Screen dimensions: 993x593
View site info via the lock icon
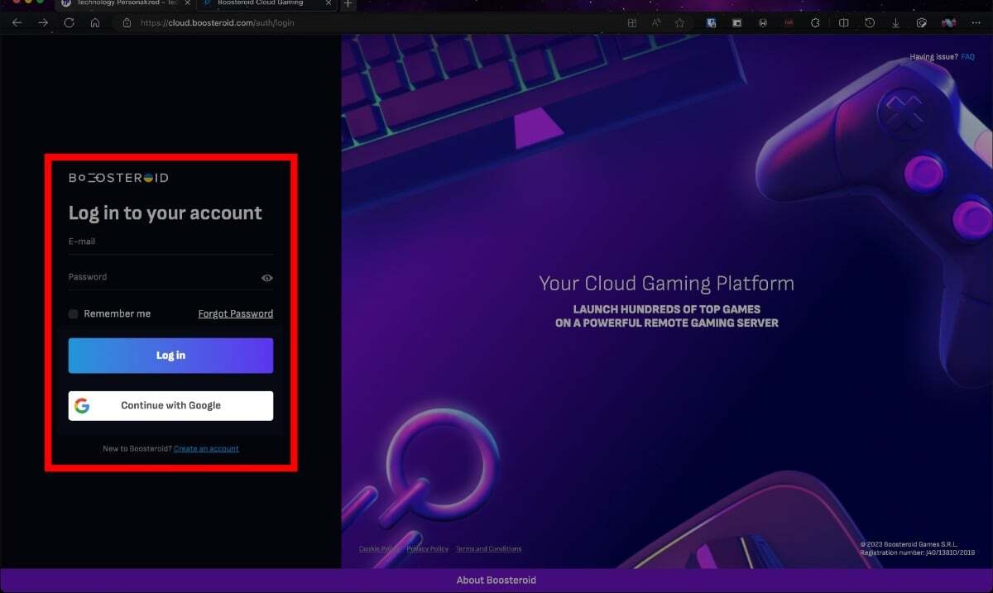coord(127,23)
